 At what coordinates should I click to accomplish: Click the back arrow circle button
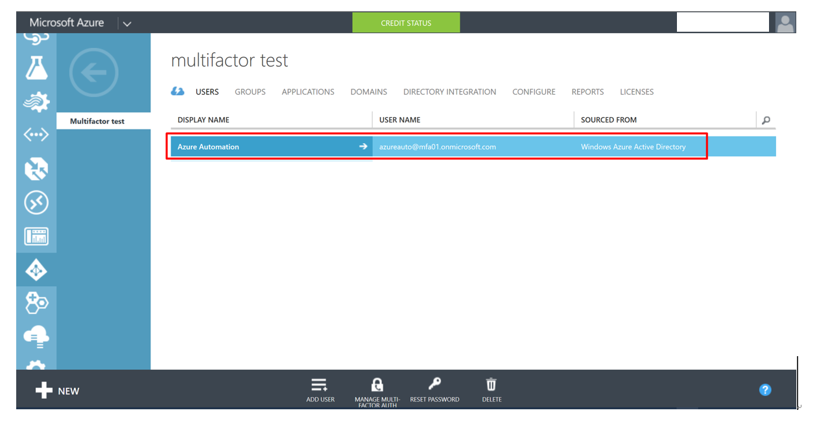click(x=94, y=73)
